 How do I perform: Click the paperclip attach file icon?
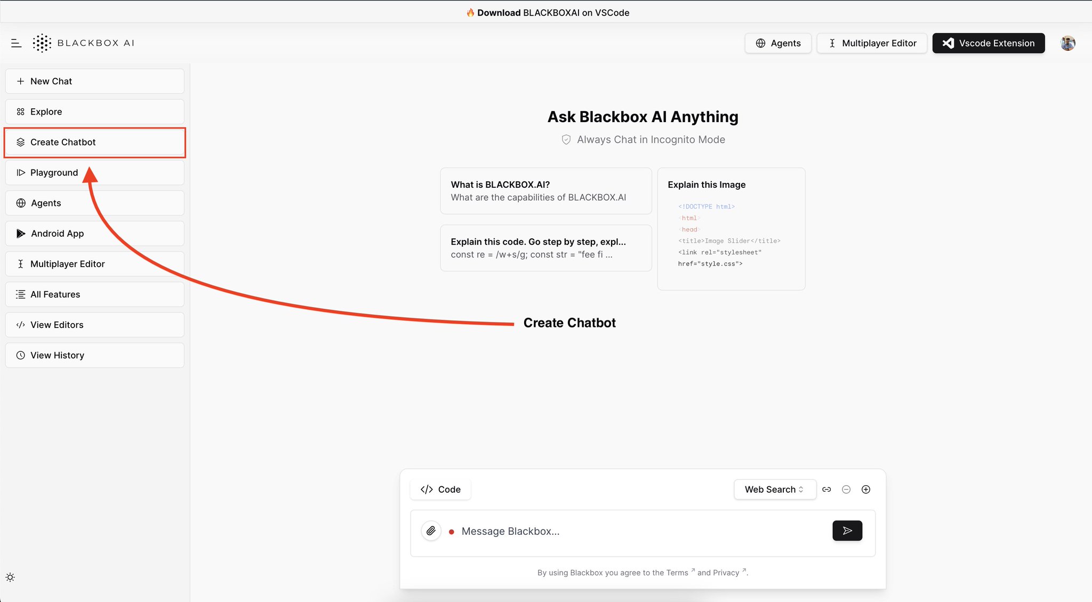(x=431, y=531)
